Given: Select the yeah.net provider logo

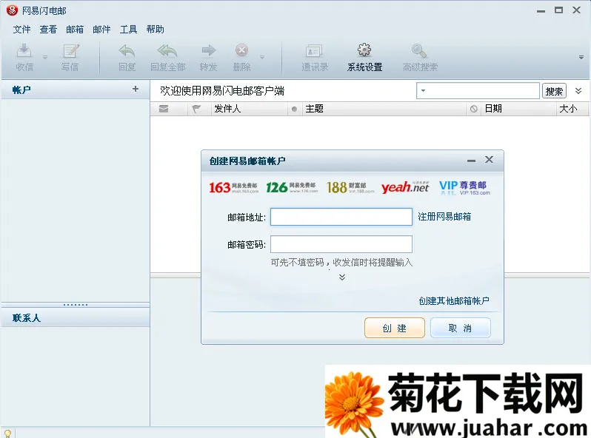Looking at the screenshot, I should tap(405, 187).
